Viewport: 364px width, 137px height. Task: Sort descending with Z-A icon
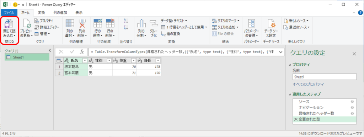point(126,27)
